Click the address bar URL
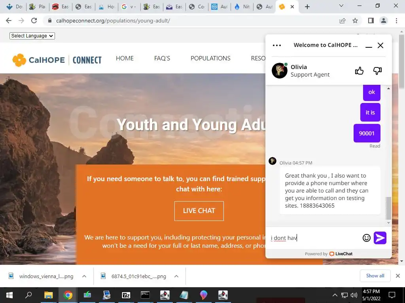 (x=113, y=21)
